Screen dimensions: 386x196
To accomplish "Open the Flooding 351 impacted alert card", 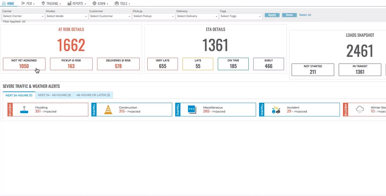I will pyautogui.click(x=48, y=110).
